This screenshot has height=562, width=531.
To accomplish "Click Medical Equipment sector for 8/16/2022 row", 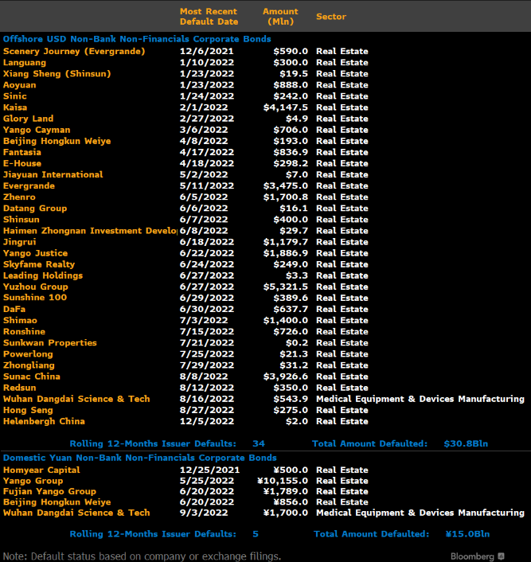I will coord(420,399).
